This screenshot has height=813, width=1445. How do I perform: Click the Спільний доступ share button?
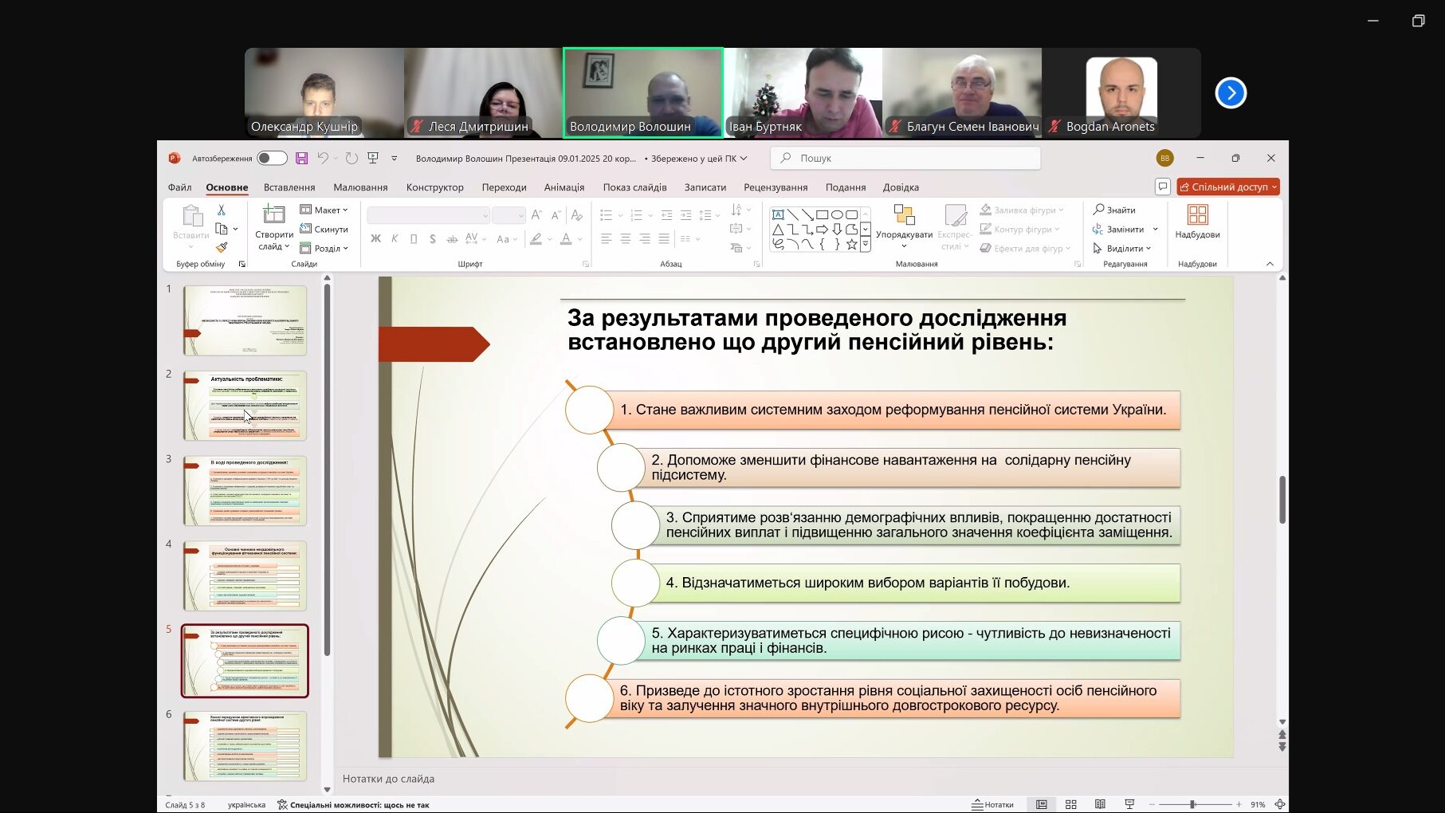(x=1227, y=187)
